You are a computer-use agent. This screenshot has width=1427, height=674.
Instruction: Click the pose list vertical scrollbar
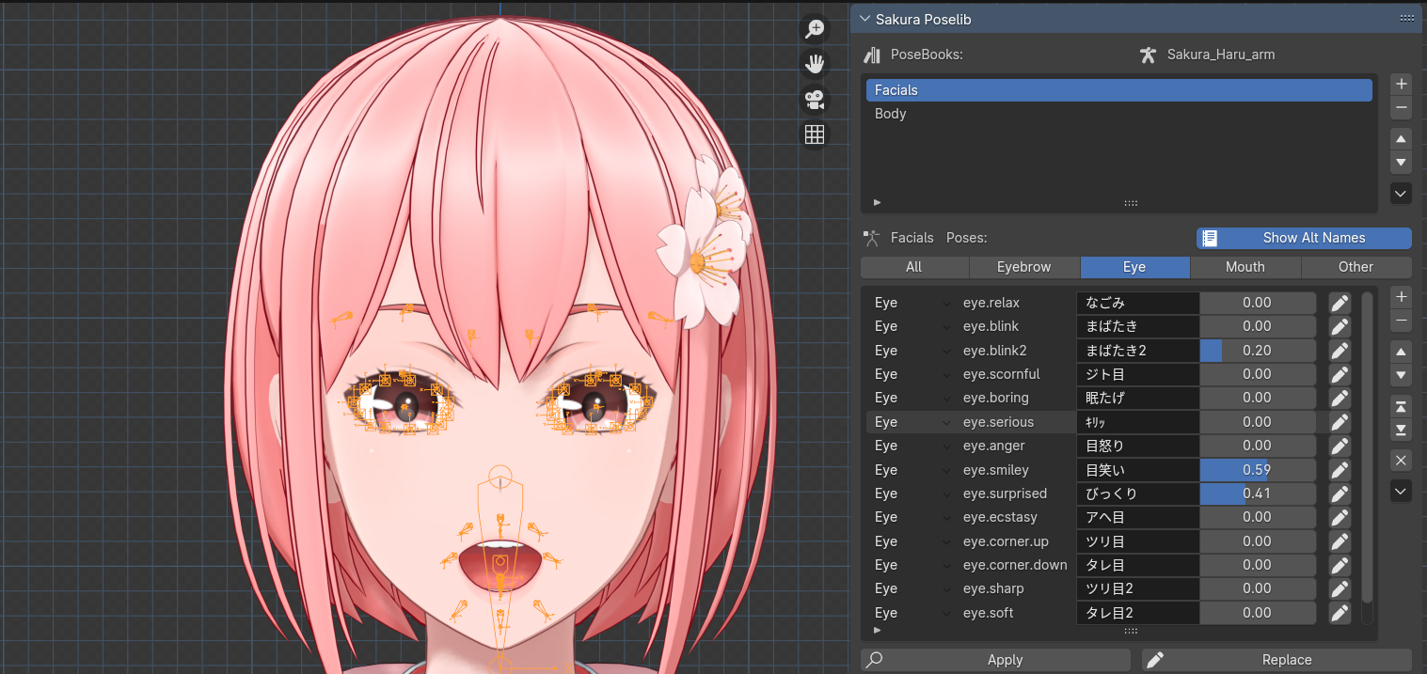point(1367,447)
